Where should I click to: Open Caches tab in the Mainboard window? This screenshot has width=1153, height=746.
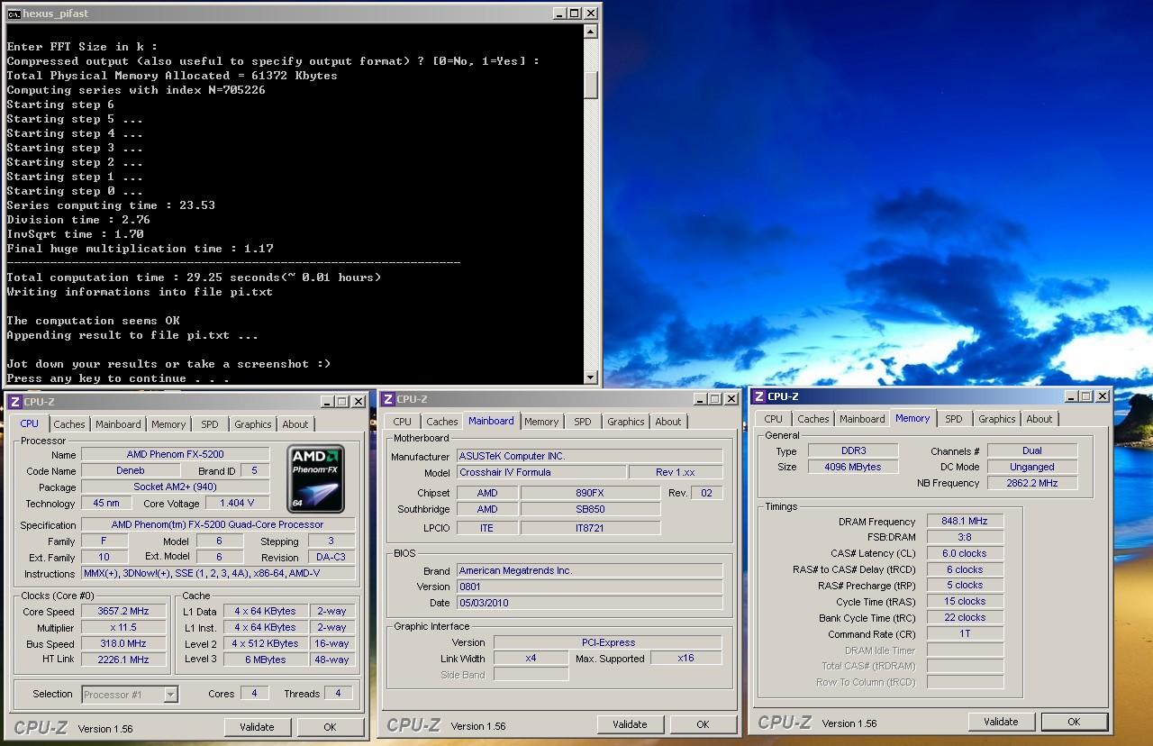click(442, 422)
